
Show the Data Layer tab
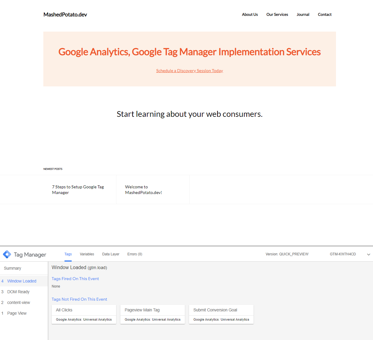click(111, 254)
